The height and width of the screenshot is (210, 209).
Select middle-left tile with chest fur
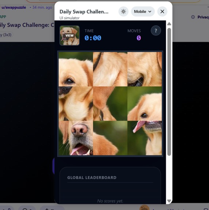pyautogui.click(x=76, y=104)
